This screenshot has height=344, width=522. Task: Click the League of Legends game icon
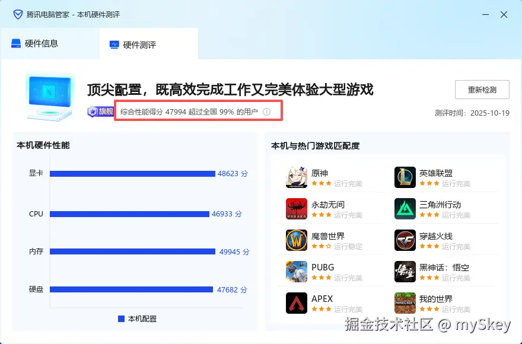point(405,177)
